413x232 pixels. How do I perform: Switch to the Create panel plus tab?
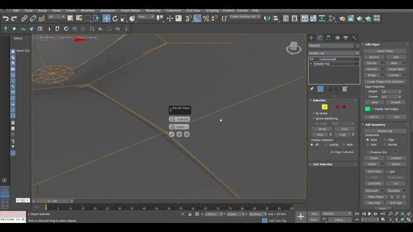(x=311, y=38)
